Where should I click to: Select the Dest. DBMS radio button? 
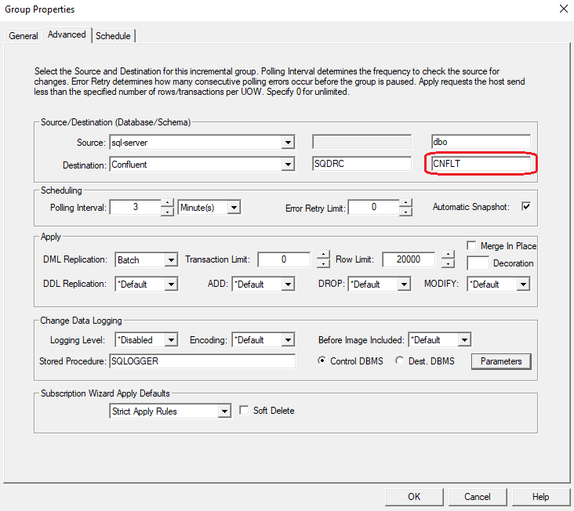399,361
